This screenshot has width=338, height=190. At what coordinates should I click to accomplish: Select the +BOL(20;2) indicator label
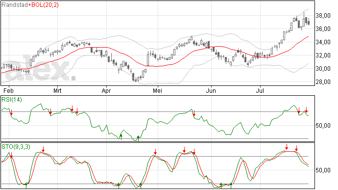(x=43, y=5)
